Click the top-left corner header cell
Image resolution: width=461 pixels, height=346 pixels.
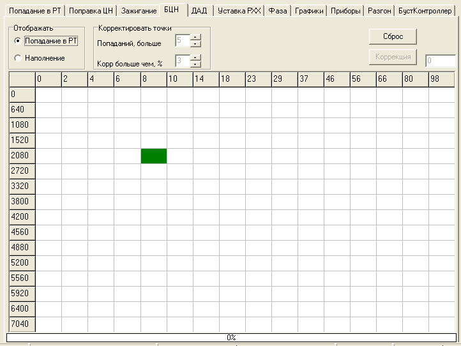tap(22, 79)
